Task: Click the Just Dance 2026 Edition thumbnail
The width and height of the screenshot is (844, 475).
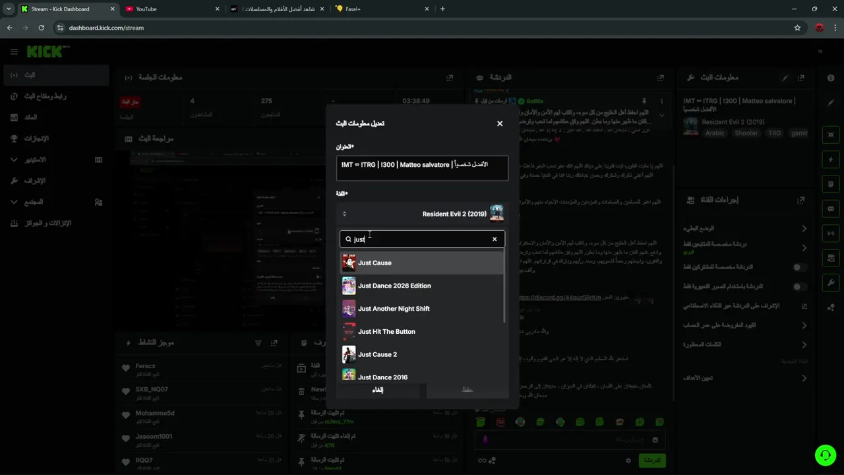Action: pos(349,286)
